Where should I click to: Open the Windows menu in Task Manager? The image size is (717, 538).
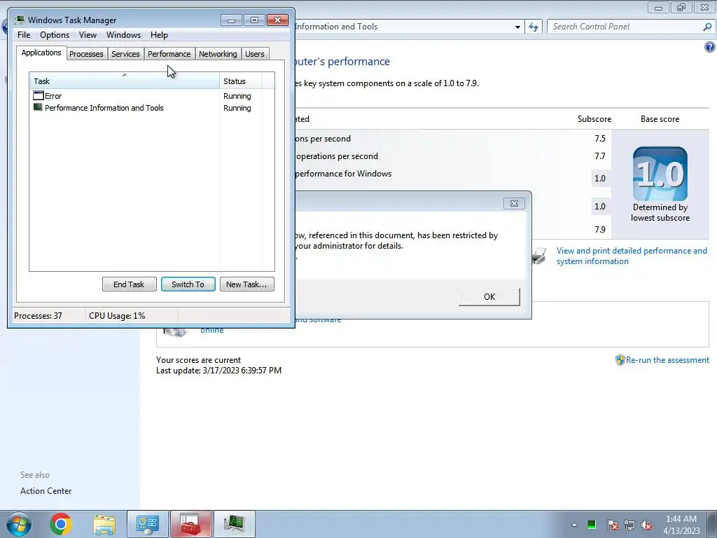click(x=123, y=35)
